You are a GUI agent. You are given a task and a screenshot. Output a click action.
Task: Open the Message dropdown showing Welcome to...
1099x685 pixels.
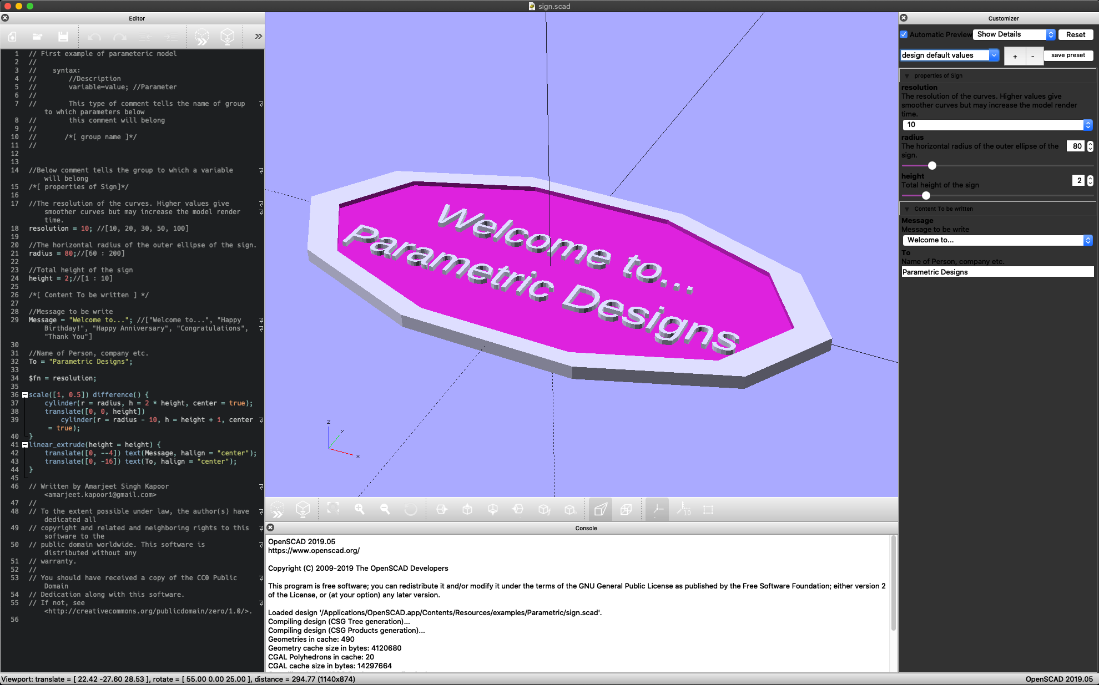coord(996,240)
